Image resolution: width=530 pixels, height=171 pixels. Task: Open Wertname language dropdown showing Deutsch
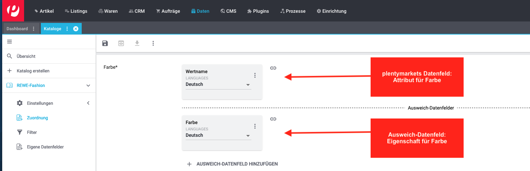(218, 84)
